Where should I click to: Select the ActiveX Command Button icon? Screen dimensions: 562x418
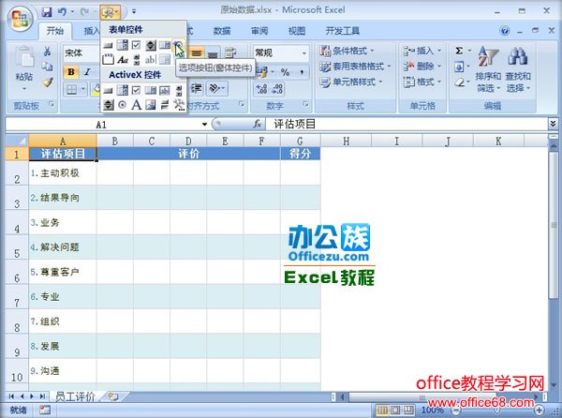[x=108, y=90]
